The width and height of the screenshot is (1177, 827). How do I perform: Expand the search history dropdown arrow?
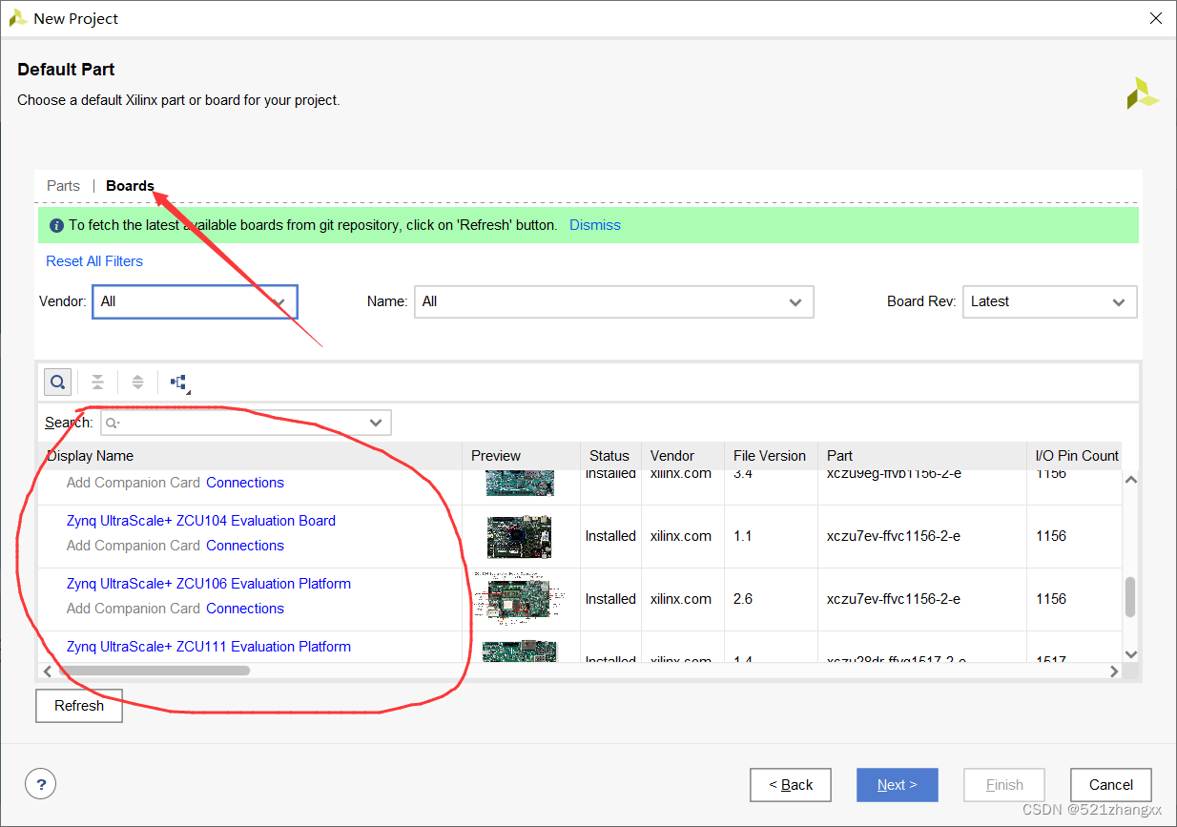(x=376, y=423)
